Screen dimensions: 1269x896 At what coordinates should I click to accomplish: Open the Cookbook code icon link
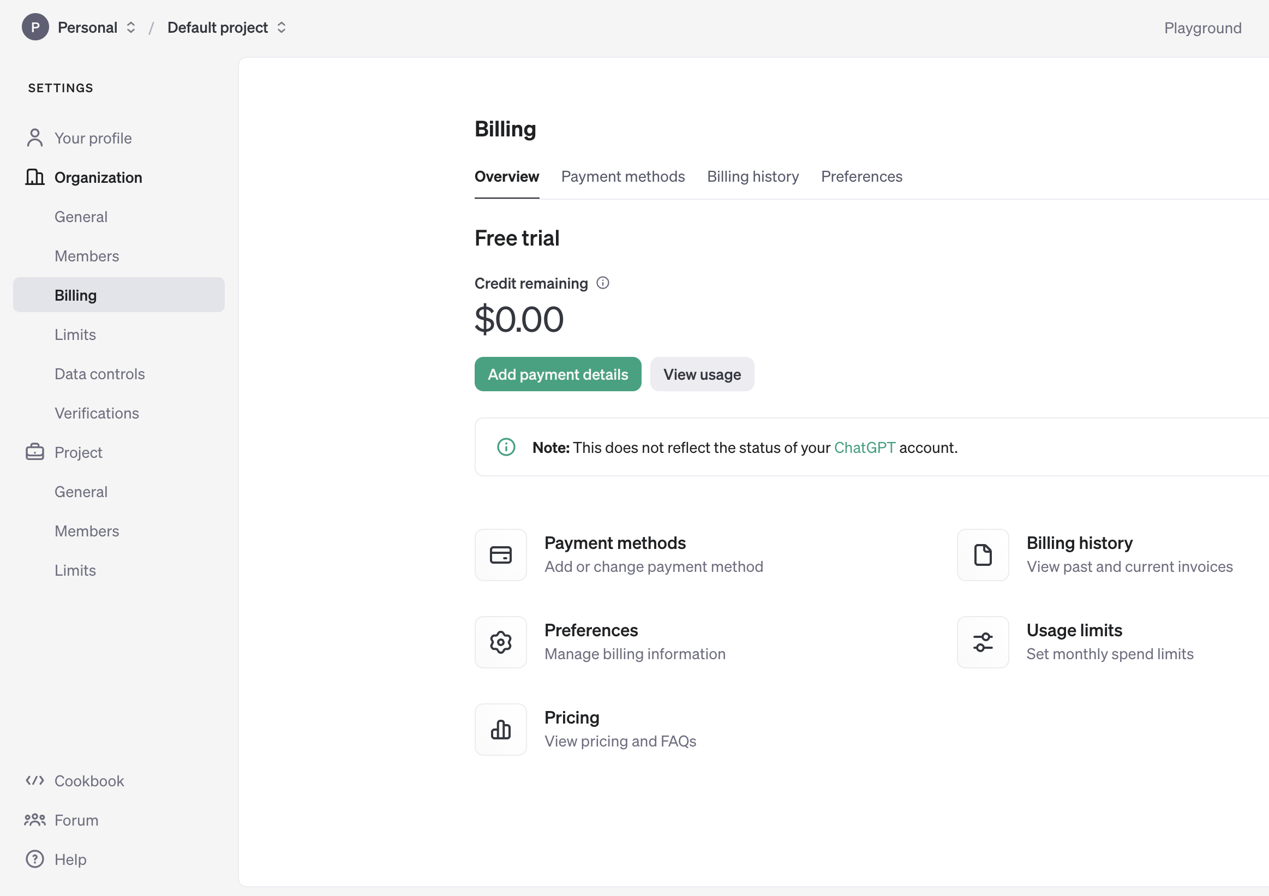point(35,780)
